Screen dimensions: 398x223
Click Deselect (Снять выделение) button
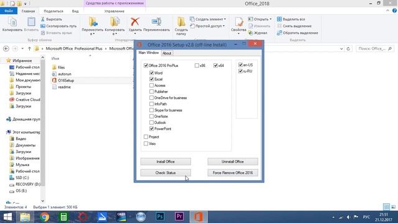point(294,26)
